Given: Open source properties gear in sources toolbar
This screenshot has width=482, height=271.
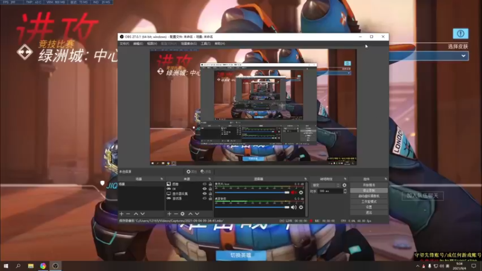Looking at the screenshot, I should (x=183, y=214).
